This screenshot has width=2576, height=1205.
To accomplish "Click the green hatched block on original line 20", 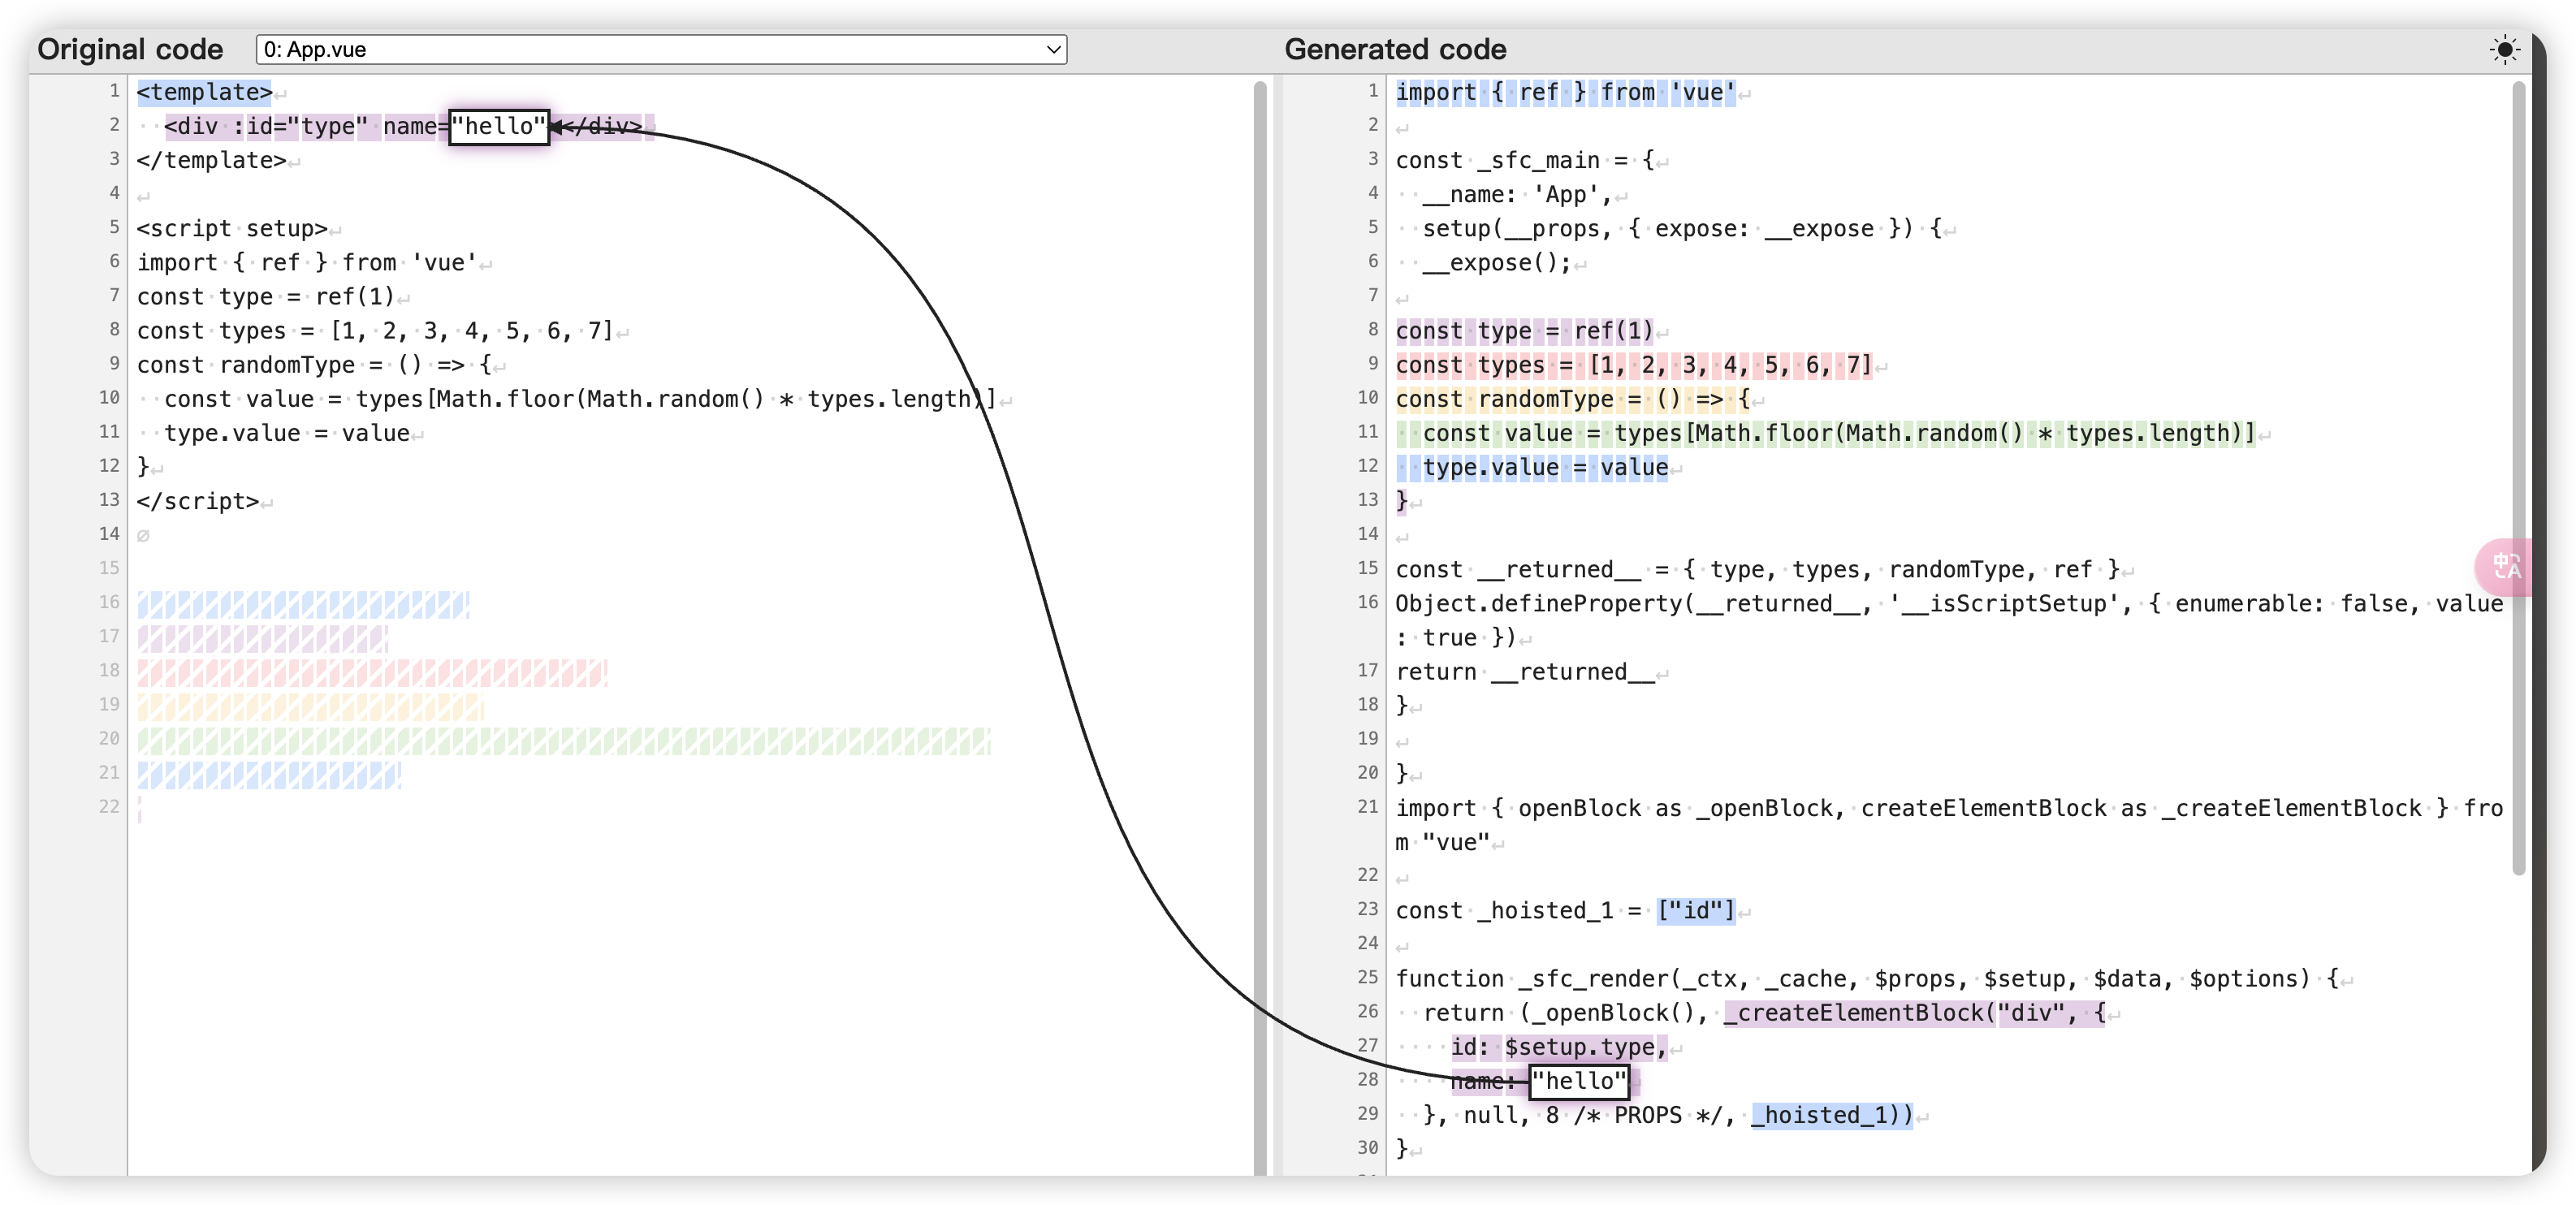I will 563,741.
